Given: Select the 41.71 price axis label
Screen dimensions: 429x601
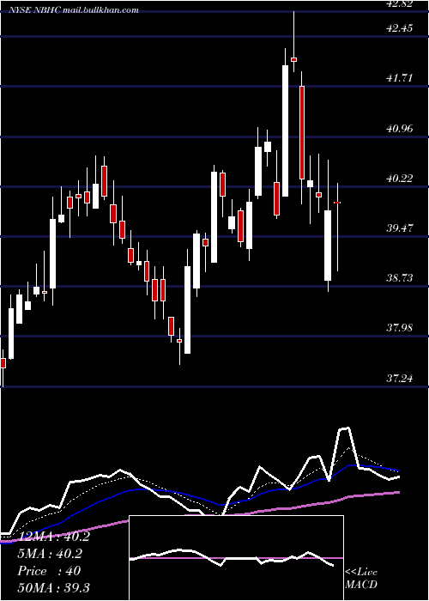Looking at the screenshot, I should (400, 78).
